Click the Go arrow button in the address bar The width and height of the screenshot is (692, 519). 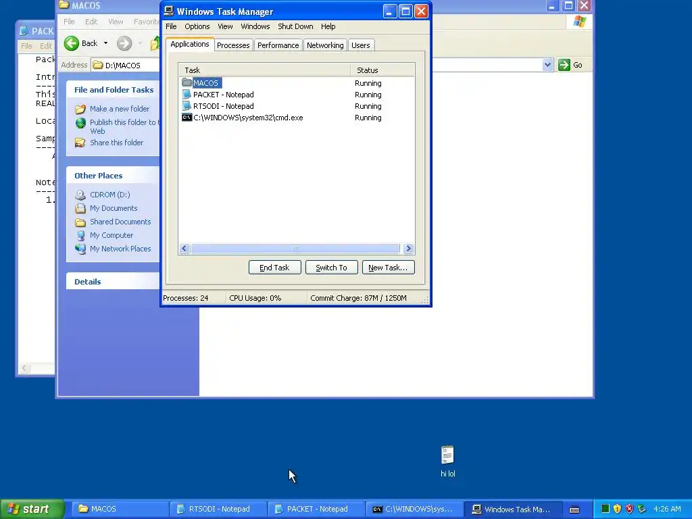564,65
